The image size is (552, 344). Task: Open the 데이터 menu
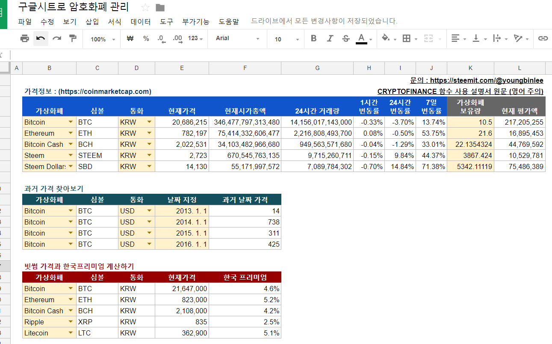tap(141, 21)
